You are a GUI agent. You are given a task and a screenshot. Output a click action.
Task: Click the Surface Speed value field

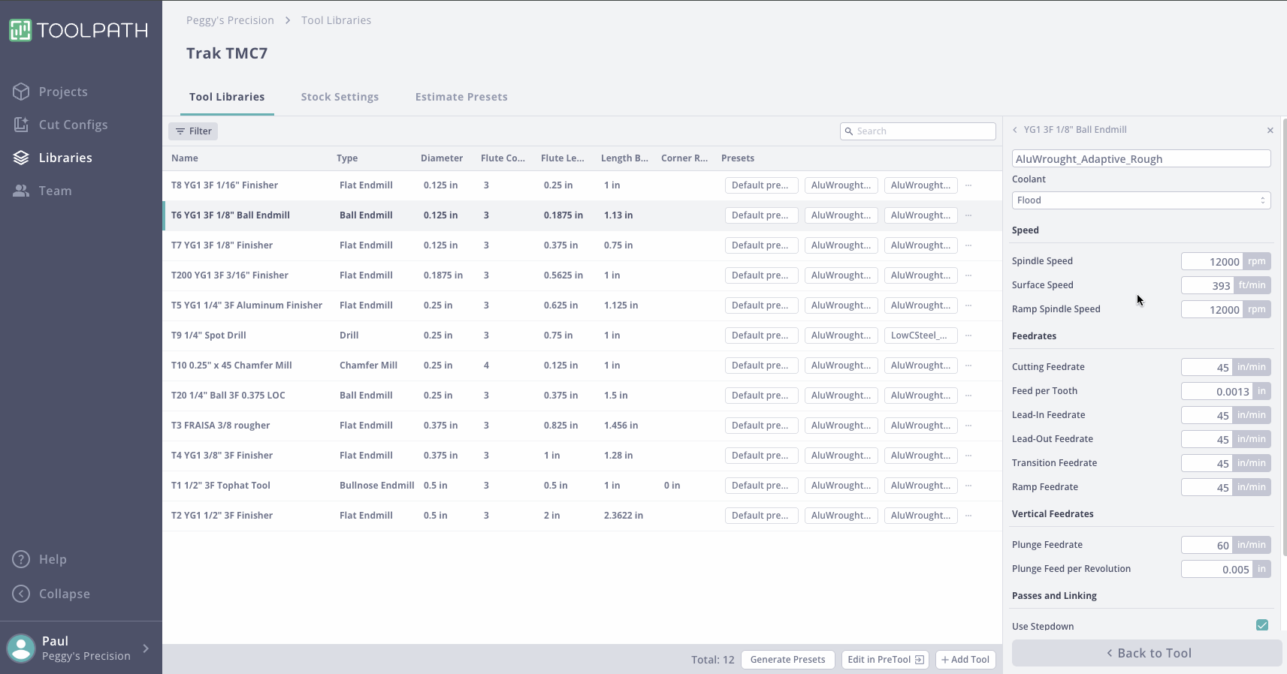[x=1207, y=285]
